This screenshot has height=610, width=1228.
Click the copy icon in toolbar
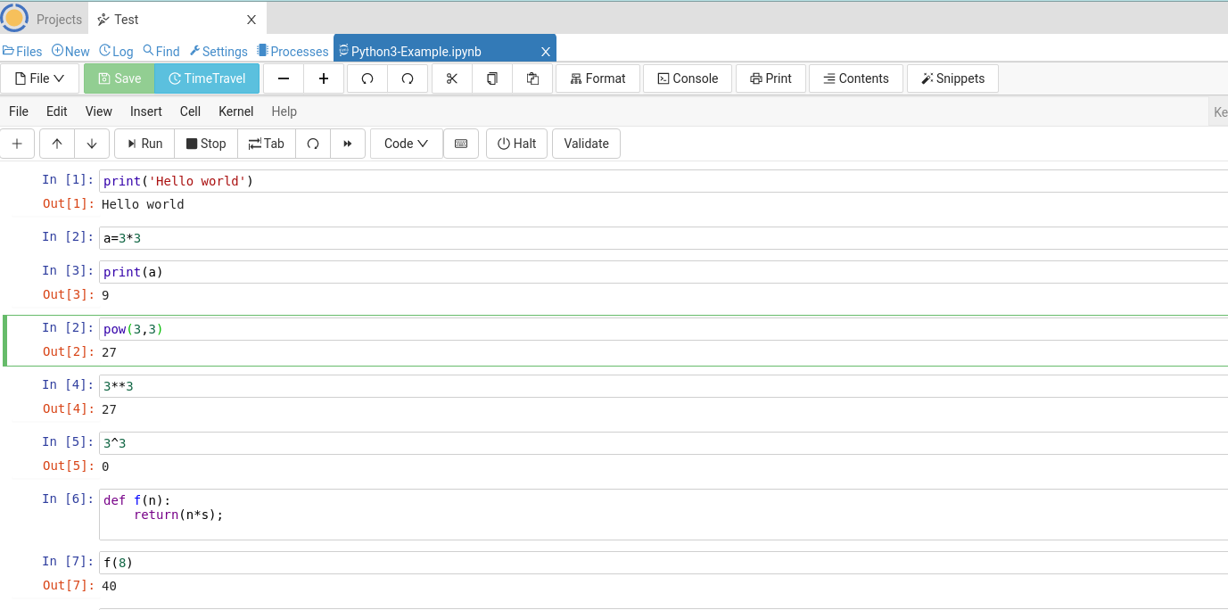[492, 78]
